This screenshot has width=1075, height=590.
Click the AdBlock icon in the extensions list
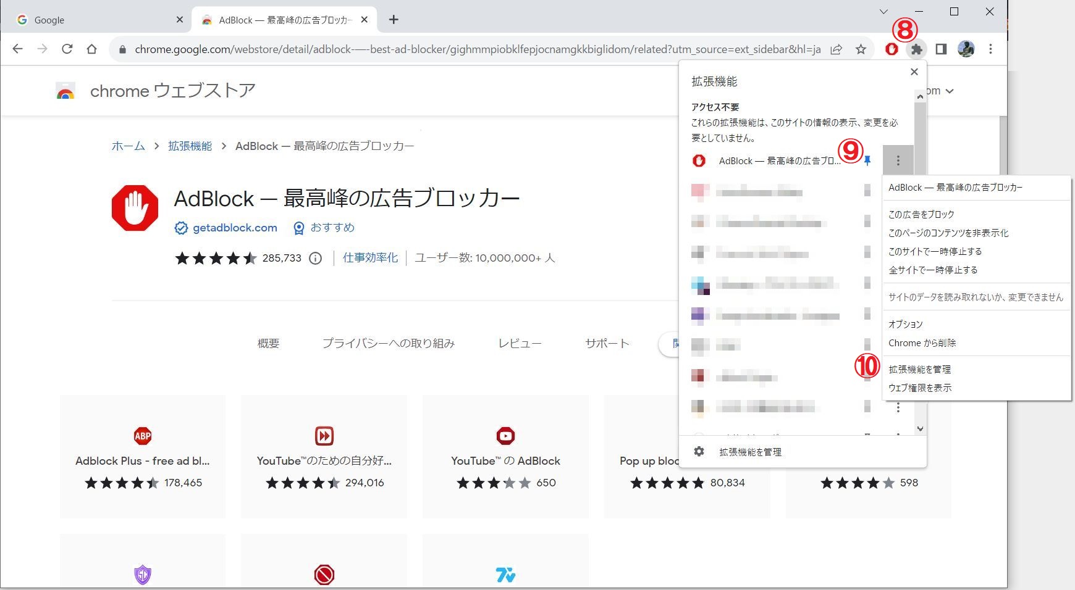pos(699,160)
